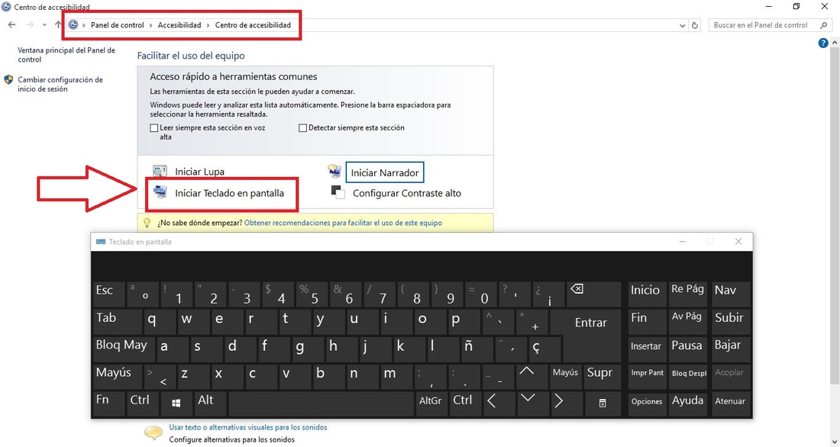Click the Supr key on the keyboard
840x447 pixels.
603,376
